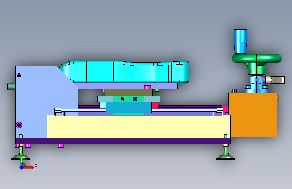Click the green Y axis arrow of triad
292x189 pixels.
[x=21, y=160]
